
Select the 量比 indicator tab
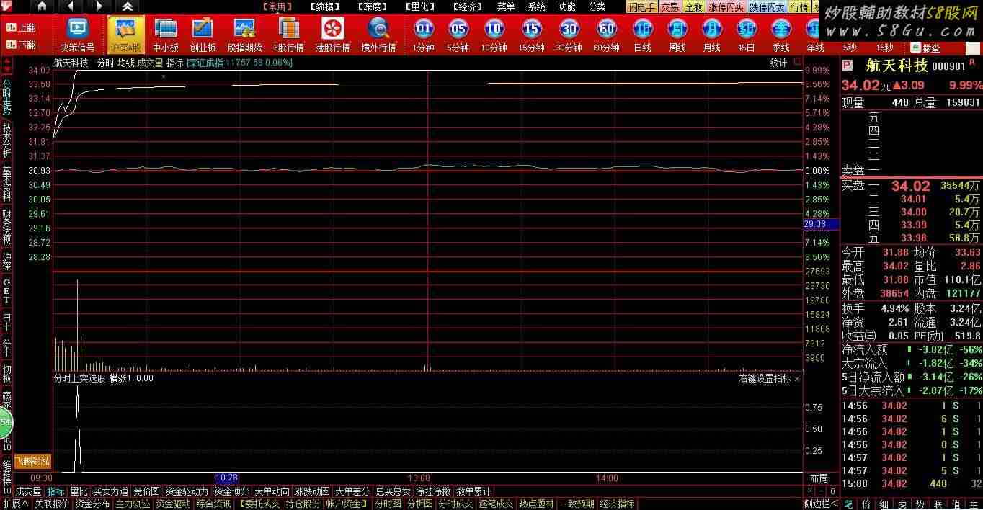coord(79,491)
